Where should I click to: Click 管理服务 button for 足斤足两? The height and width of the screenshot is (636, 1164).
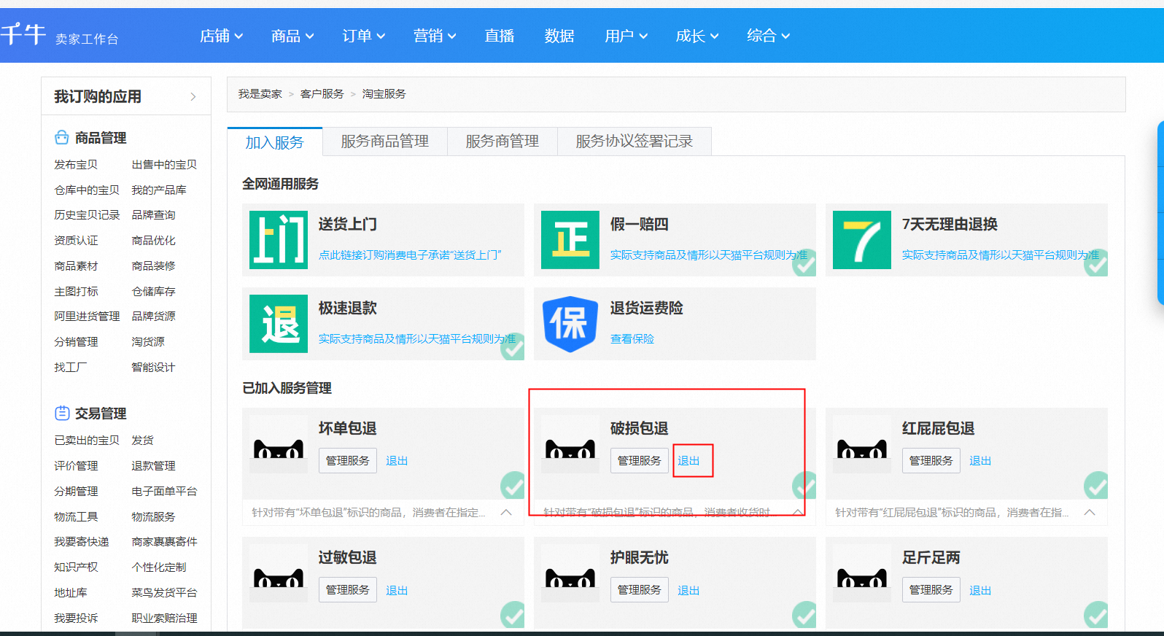click(x=931, y=590)
